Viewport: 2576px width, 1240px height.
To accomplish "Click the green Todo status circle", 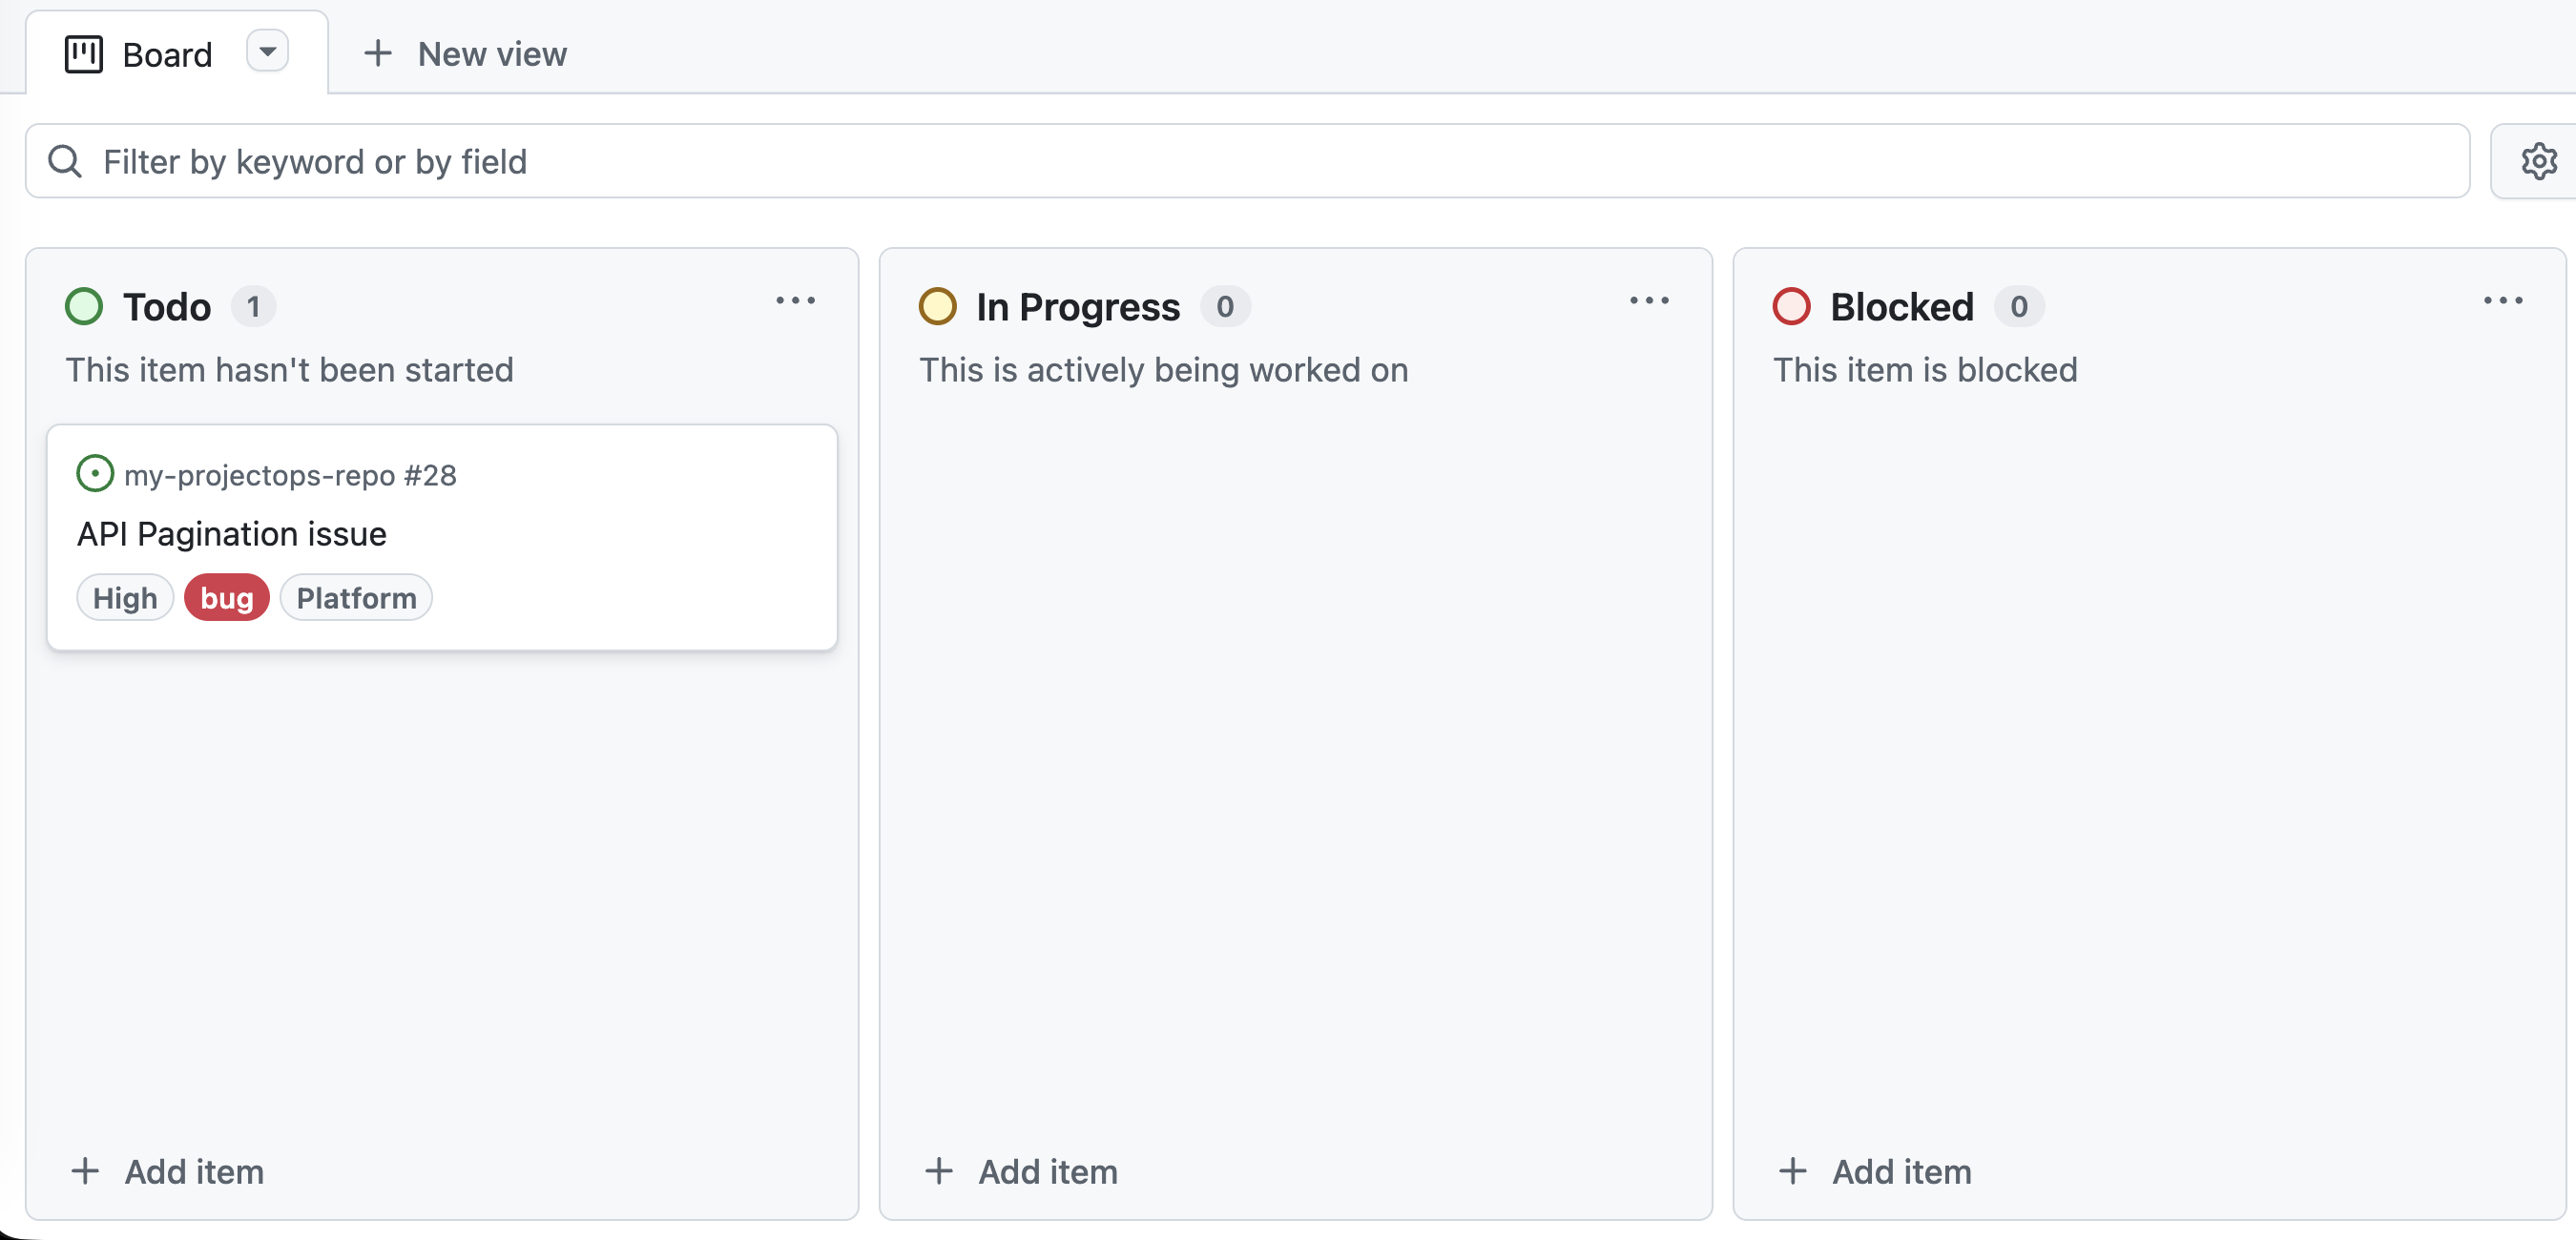I will point(84,306).
